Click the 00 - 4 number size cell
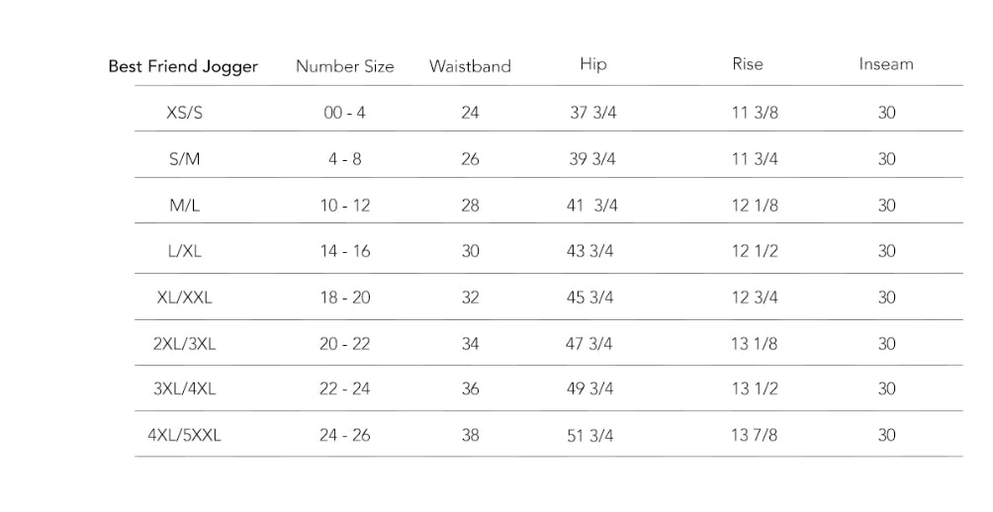 (x=344, y=113)
